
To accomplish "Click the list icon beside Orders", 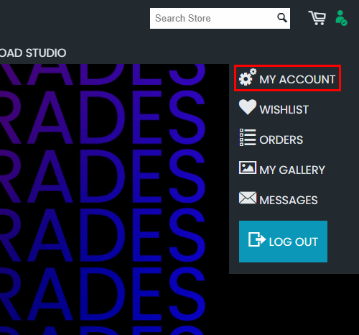I will pos(248,137).
